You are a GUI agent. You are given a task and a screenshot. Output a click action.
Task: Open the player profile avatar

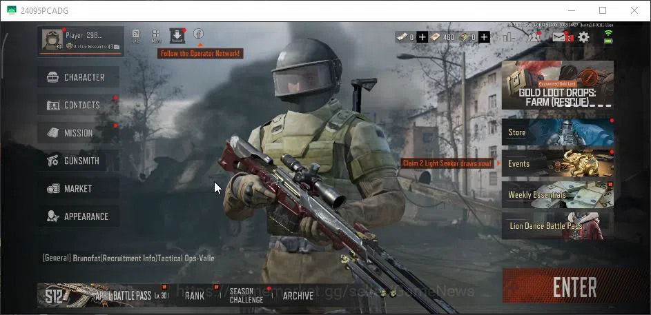52,40
